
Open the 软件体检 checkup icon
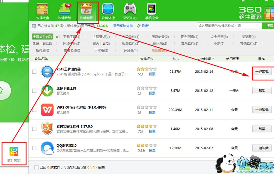pyautogui.click(x=108, y=11)
